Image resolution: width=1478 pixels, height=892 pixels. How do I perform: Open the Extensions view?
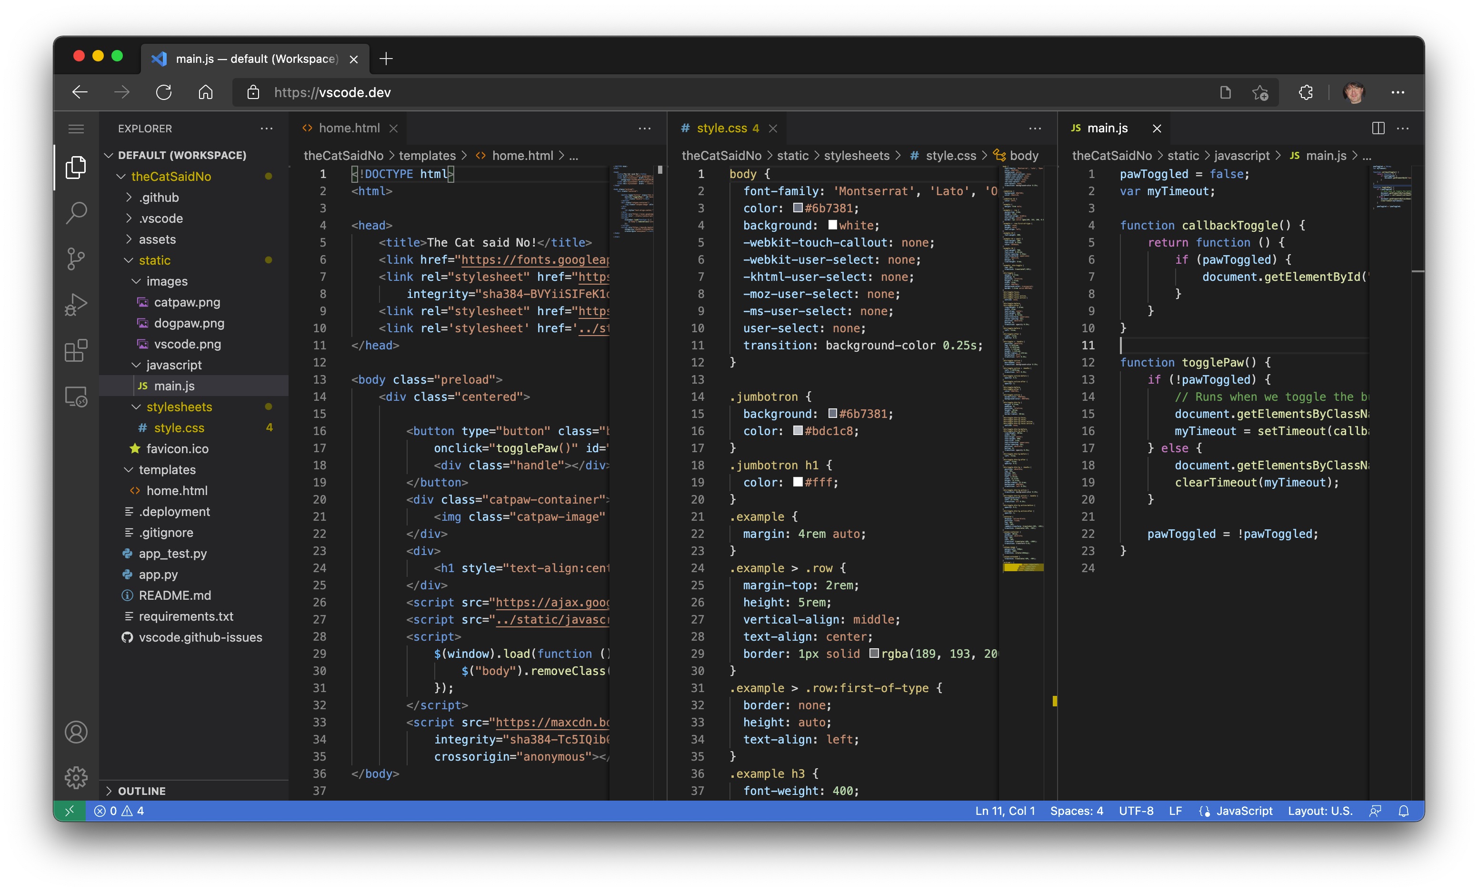(x=76, y=351)
